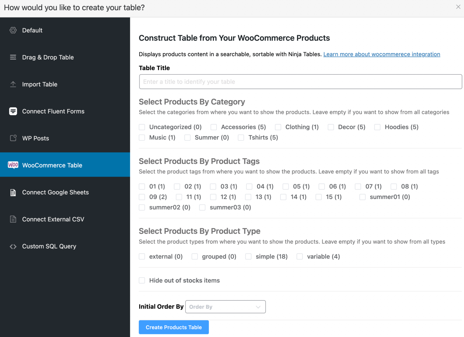The height and width of the screenshot is (337, 464).
Task: Check the Clothing (1) category checkbox
Action: (x=278, y=127)
